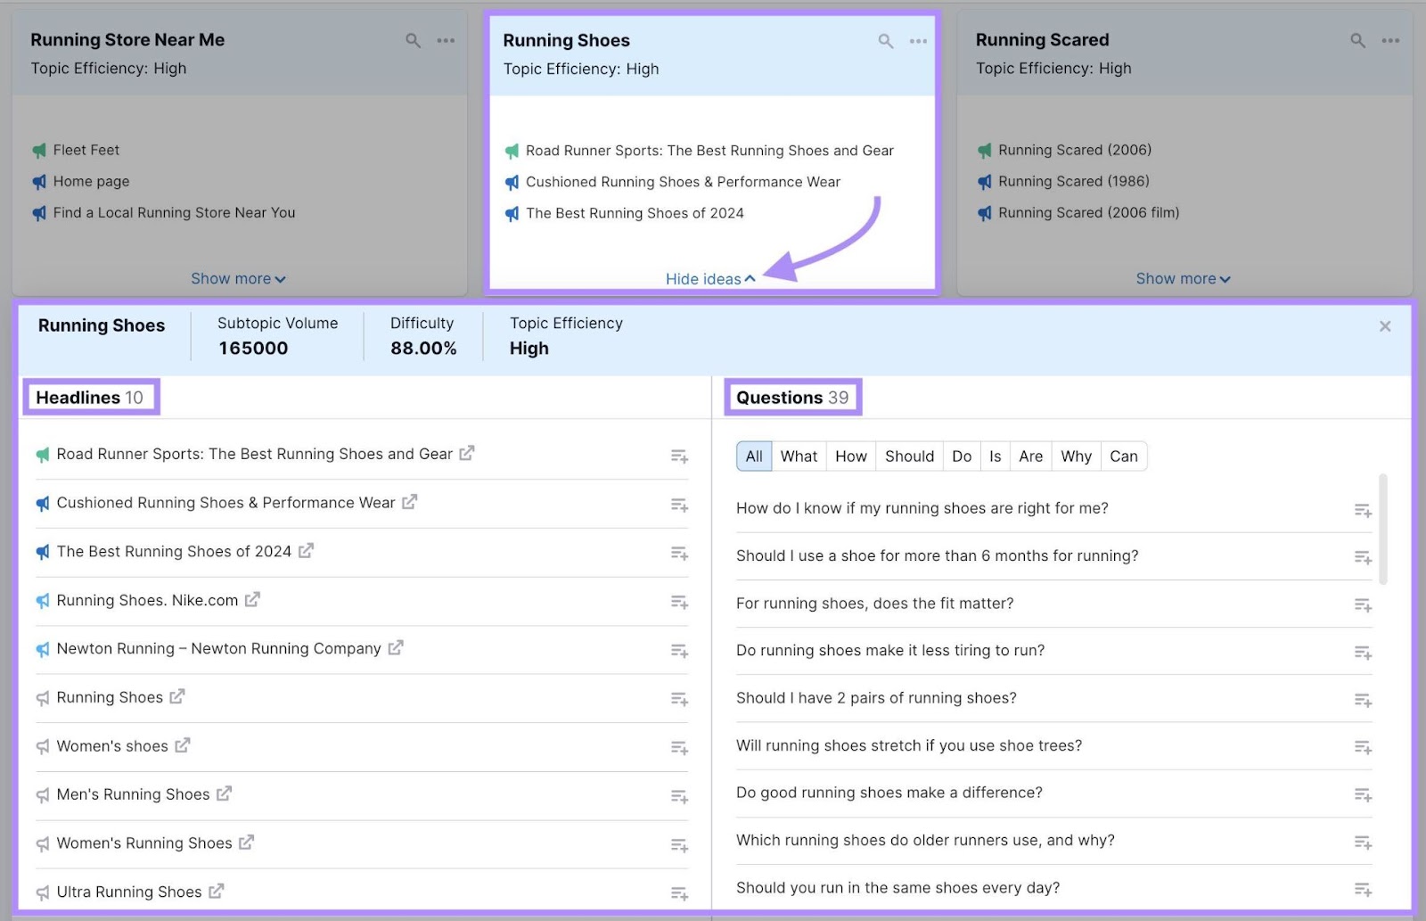Screen dimensions: 1426x921
Task: Close the Running Shoes detail panel
Action: click(x=1384, y=325)
